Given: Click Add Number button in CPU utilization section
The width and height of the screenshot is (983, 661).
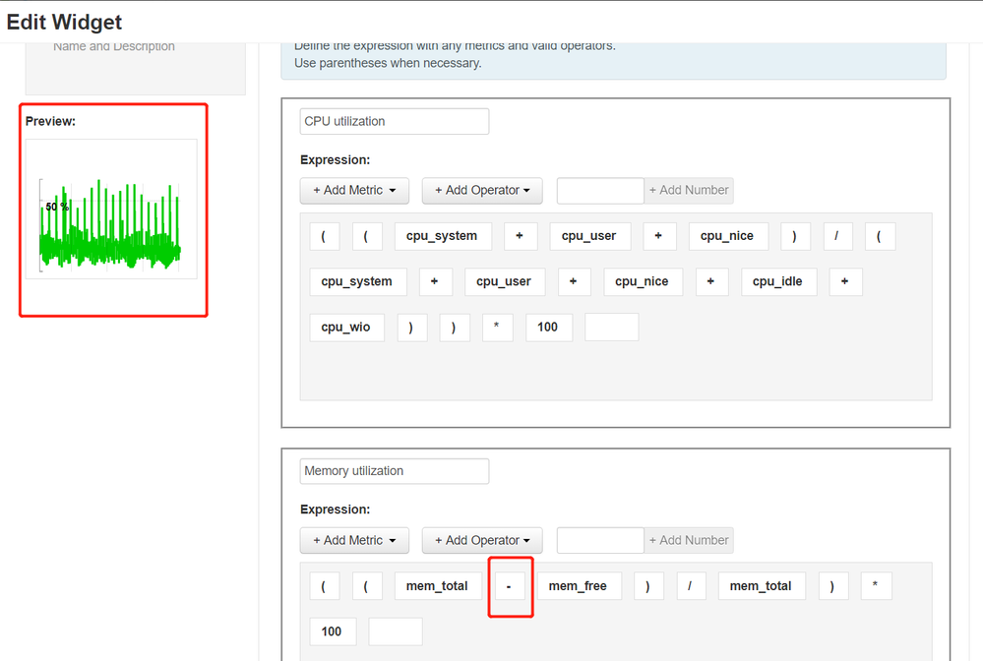Looking at the screenshot, I should [x=689, y=191].
